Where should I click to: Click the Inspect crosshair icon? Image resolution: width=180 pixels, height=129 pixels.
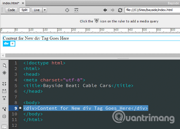[x=67, y=10]
